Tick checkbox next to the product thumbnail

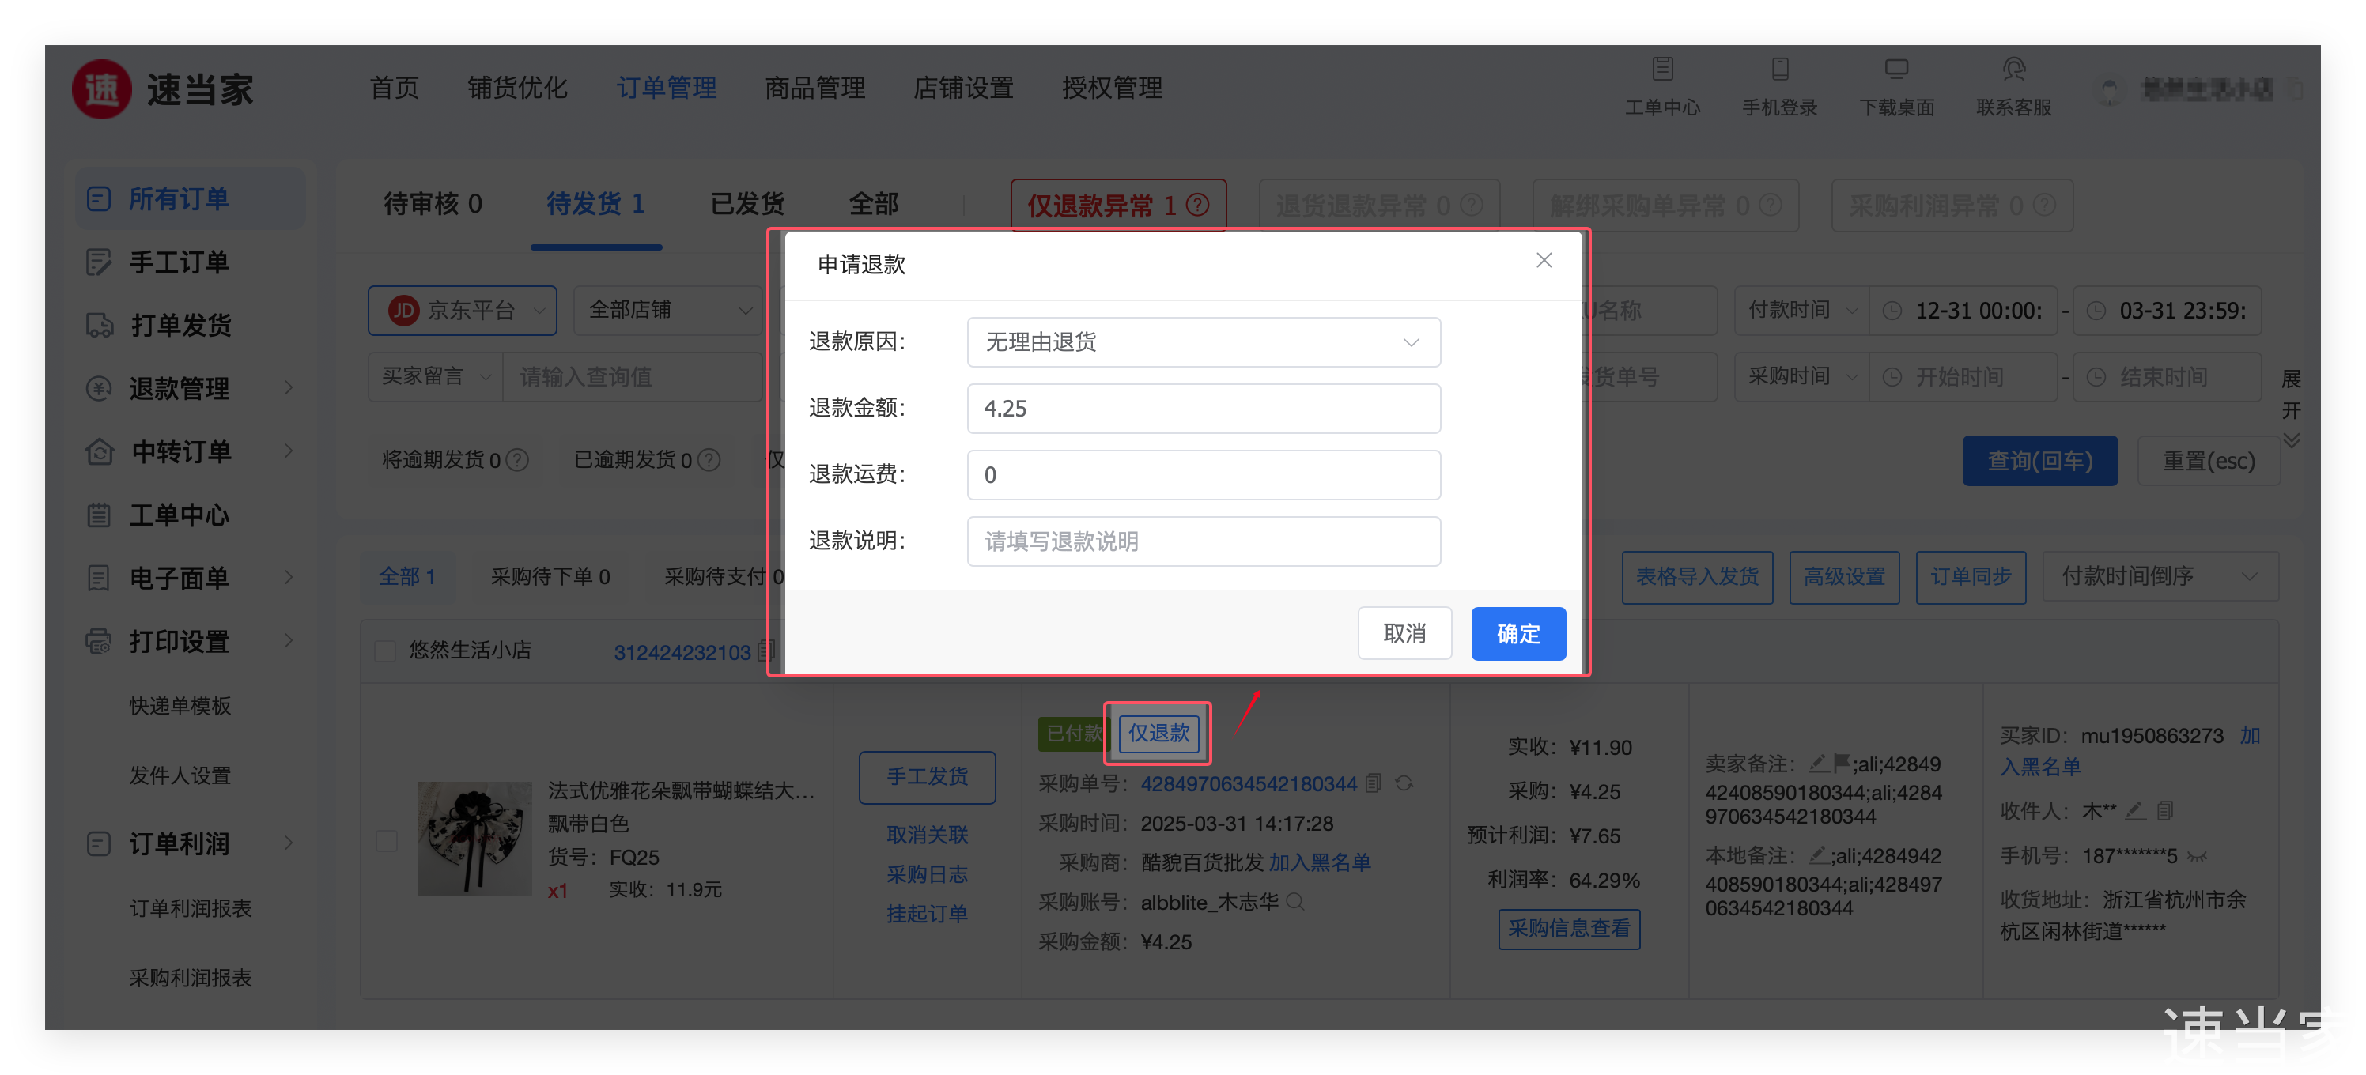tap(387, 841)
